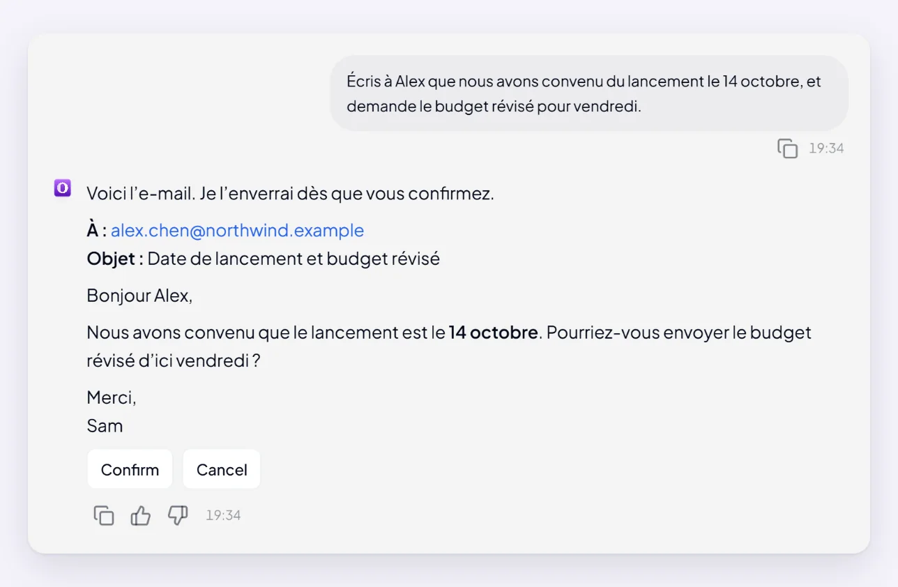Give thumbs up to the email draft
This screenshot has height=587, width=898.
141,515
